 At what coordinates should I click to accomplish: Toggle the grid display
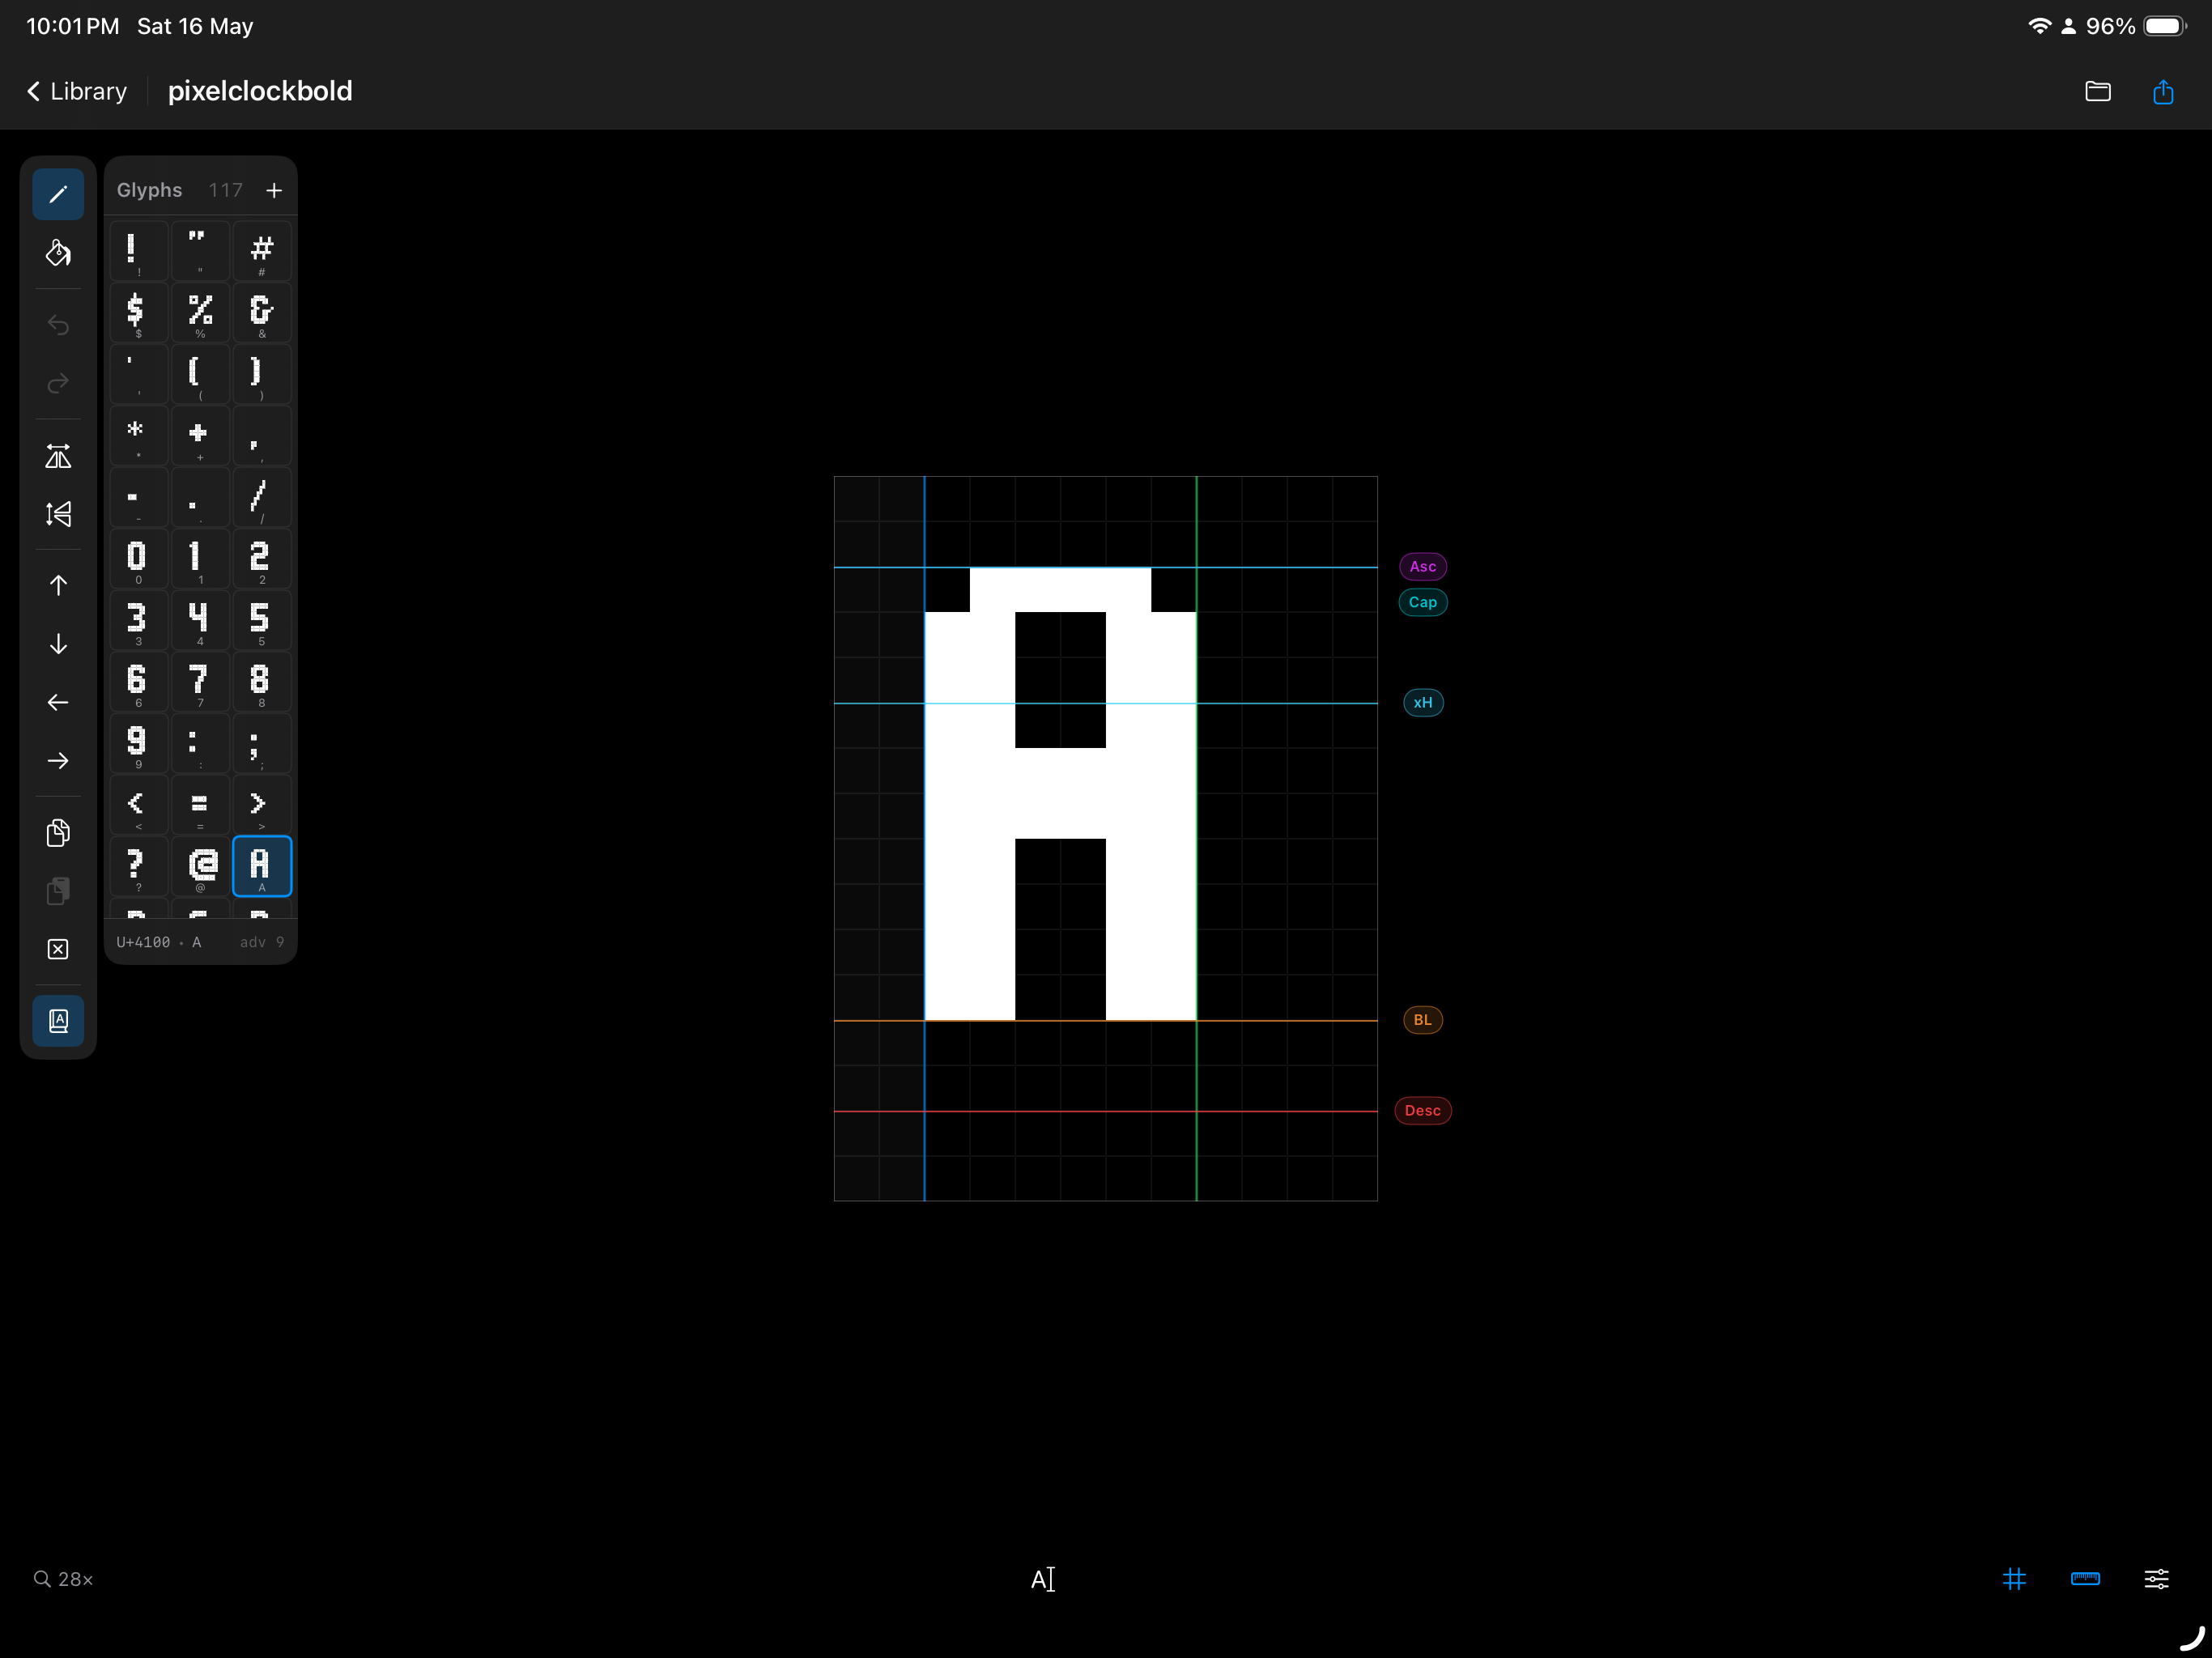(2014, 1579)
